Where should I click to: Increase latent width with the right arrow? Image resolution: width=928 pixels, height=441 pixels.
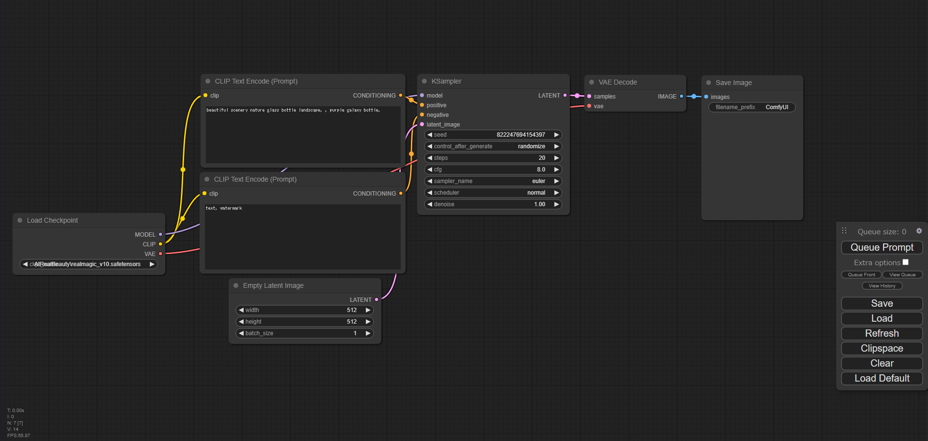[368, 310]
